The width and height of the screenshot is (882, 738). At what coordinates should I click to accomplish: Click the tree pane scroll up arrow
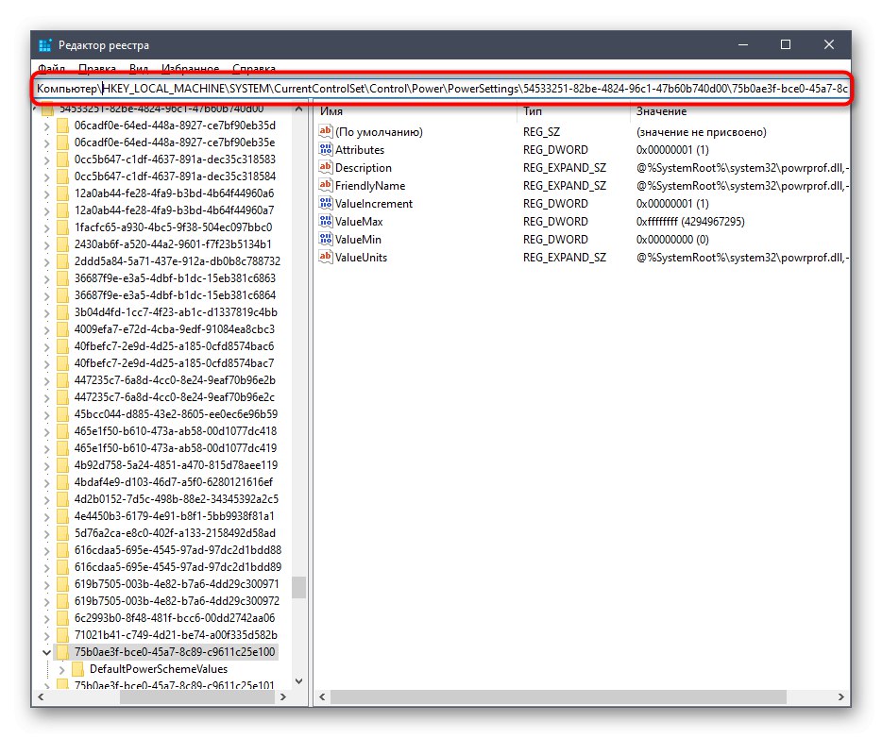tap(299, 109)
